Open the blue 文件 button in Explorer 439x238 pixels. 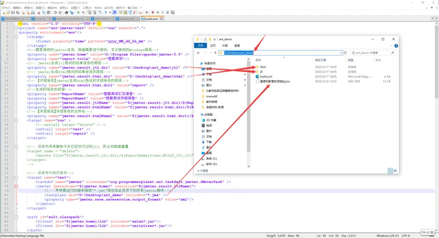coord(201,46)
